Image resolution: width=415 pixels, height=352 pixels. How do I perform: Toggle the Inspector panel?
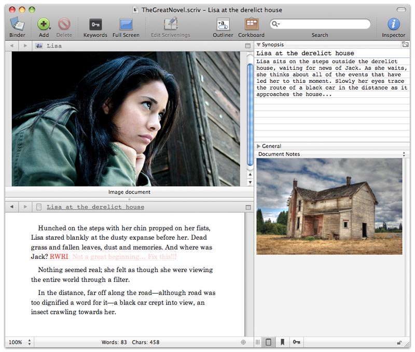pyautogui.click(x=394, y=24)
